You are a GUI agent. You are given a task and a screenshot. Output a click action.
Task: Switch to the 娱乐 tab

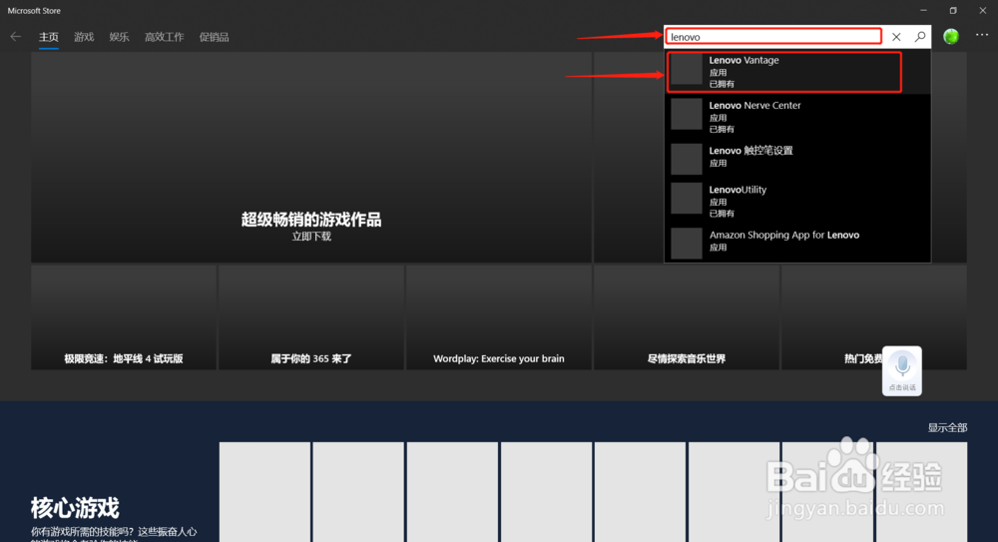pyautogui.click(x=119, y=37)
